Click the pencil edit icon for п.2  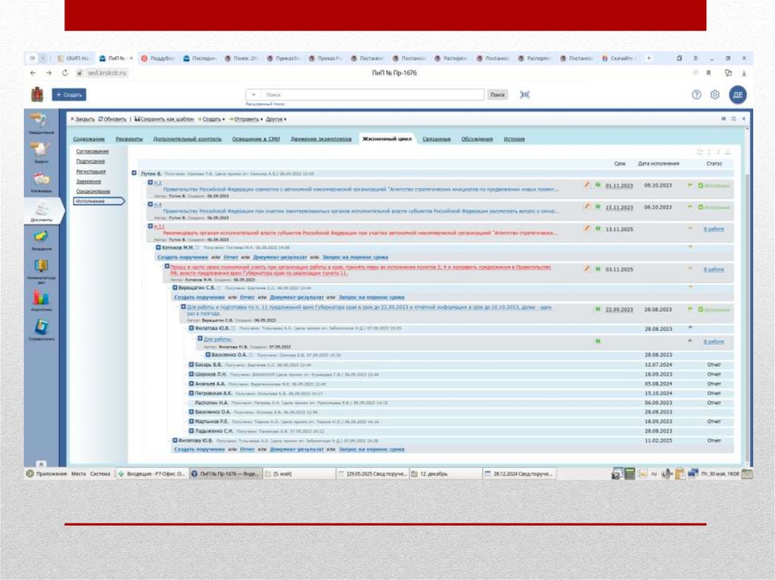point(586,185)
